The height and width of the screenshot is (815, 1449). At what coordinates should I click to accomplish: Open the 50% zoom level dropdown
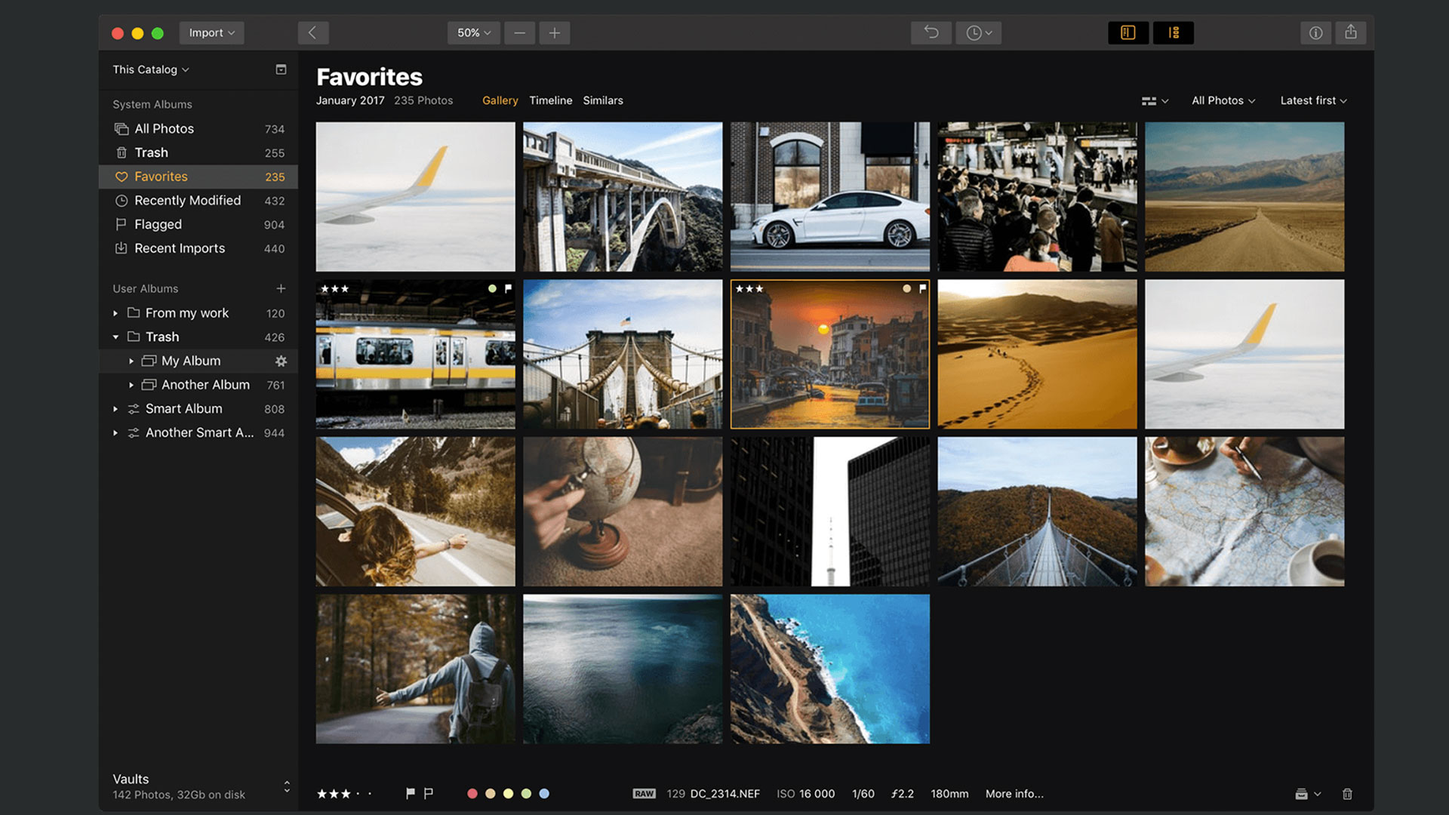pyautogui.click(x=474, y=32)
